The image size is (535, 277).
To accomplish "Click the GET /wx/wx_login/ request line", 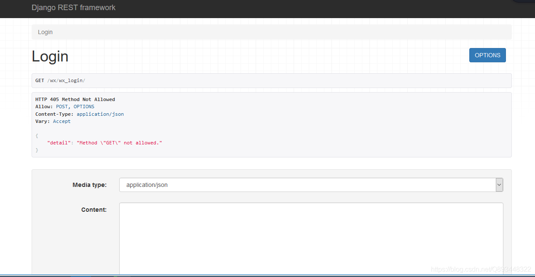I will [x=60, y=80].
